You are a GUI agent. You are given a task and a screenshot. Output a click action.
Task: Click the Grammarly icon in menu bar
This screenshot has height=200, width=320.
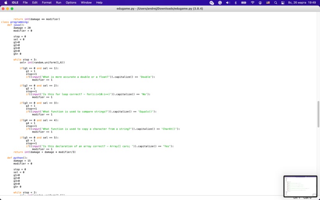(220, 3)
